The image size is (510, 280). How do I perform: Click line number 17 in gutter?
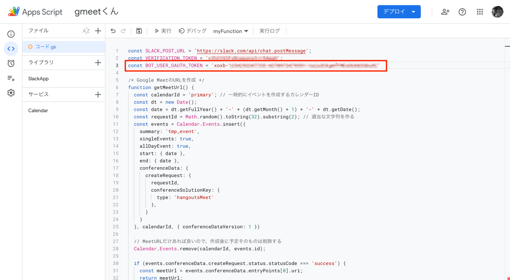pyautogui.click(x=116, y=168)
